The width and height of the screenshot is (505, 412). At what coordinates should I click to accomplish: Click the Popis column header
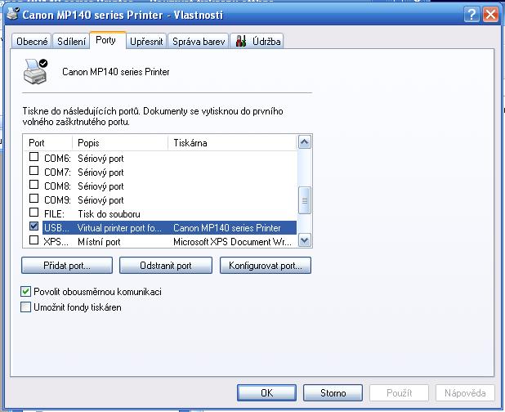click(x=120, y=143)
